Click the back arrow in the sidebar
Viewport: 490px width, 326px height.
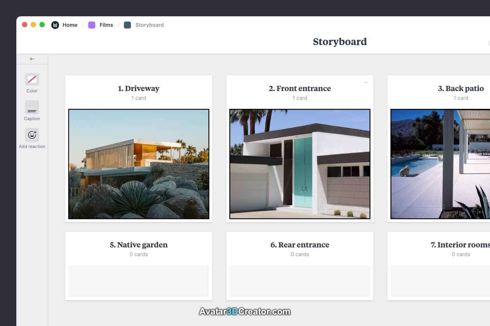[x=32, y=59]
